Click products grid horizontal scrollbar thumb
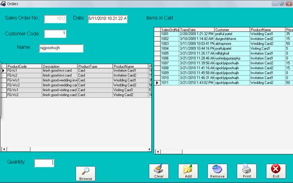293x183 pixels. (19, 149)
